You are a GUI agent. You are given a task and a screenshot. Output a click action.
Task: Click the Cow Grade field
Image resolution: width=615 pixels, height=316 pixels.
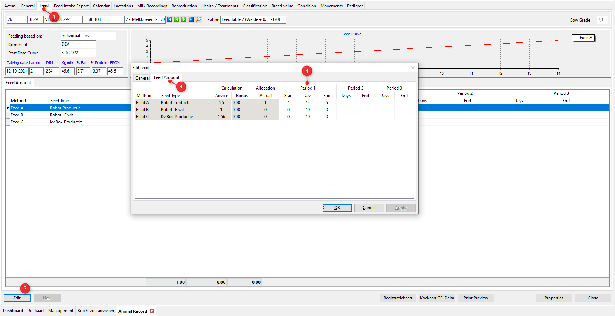pos(603,20)
